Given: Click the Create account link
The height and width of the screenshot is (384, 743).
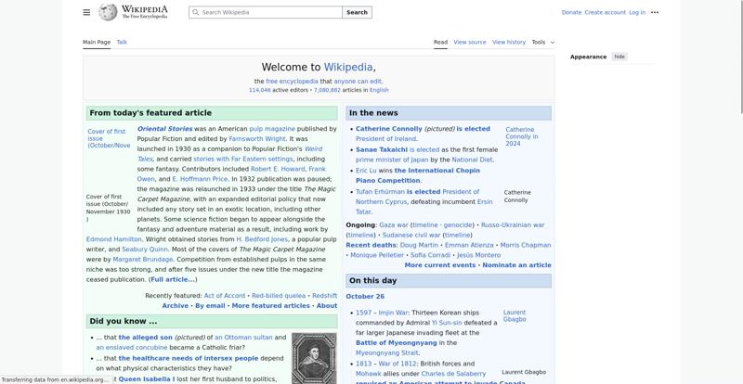Looking at the screenshot, I should pos(605,13).
